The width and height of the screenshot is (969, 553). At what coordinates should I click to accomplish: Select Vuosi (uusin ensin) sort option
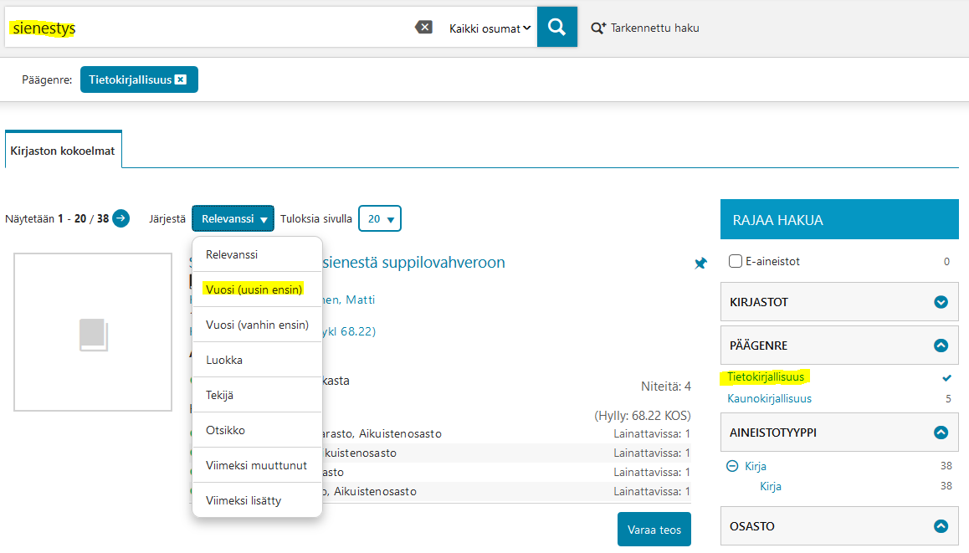tap(254, 289)
